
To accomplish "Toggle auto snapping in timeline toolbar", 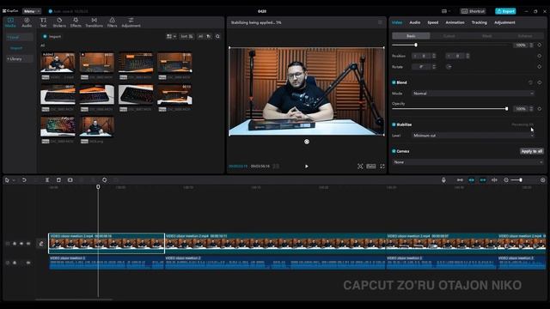I will point(472,180).
